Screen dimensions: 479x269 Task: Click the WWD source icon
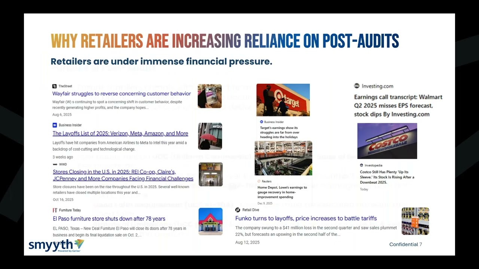tap(55, 164)
